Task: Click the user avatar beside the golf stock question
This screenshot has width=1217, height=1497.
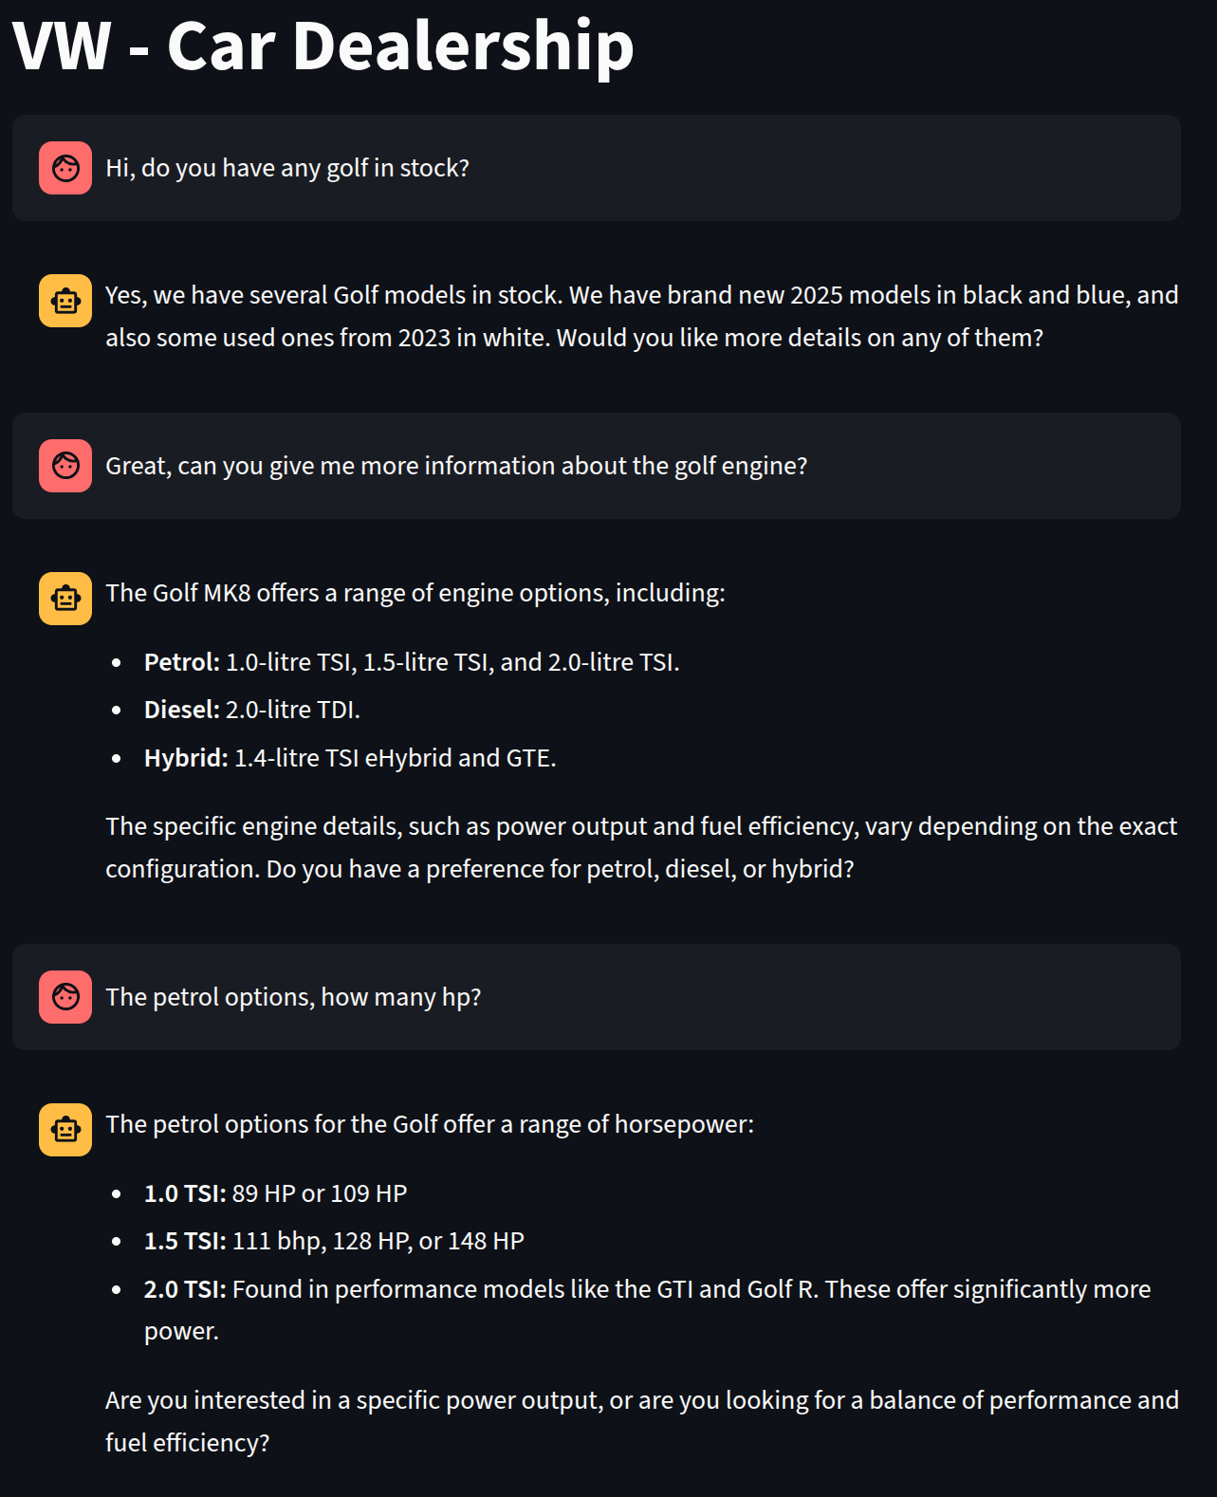Action: pos(65,168)
